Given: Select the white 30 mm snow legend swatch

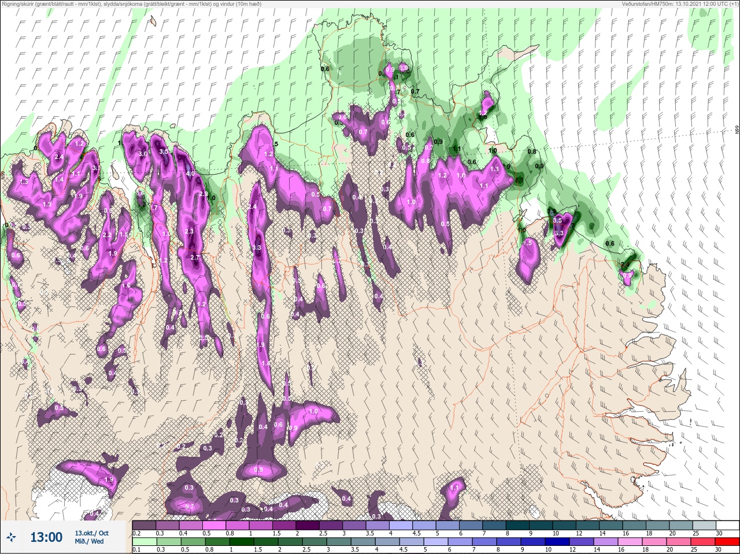Looking at the screenshot, I should (727, 526).
